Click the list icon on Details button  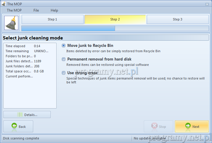(x=20, y=115)
